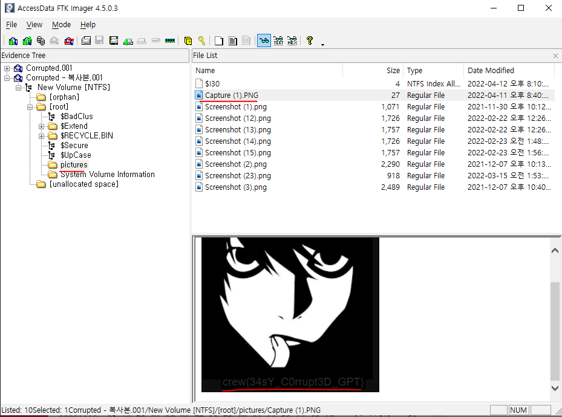Screen dimensions: 562x417
Task: Open the File menu
Action: click(11, 25)
